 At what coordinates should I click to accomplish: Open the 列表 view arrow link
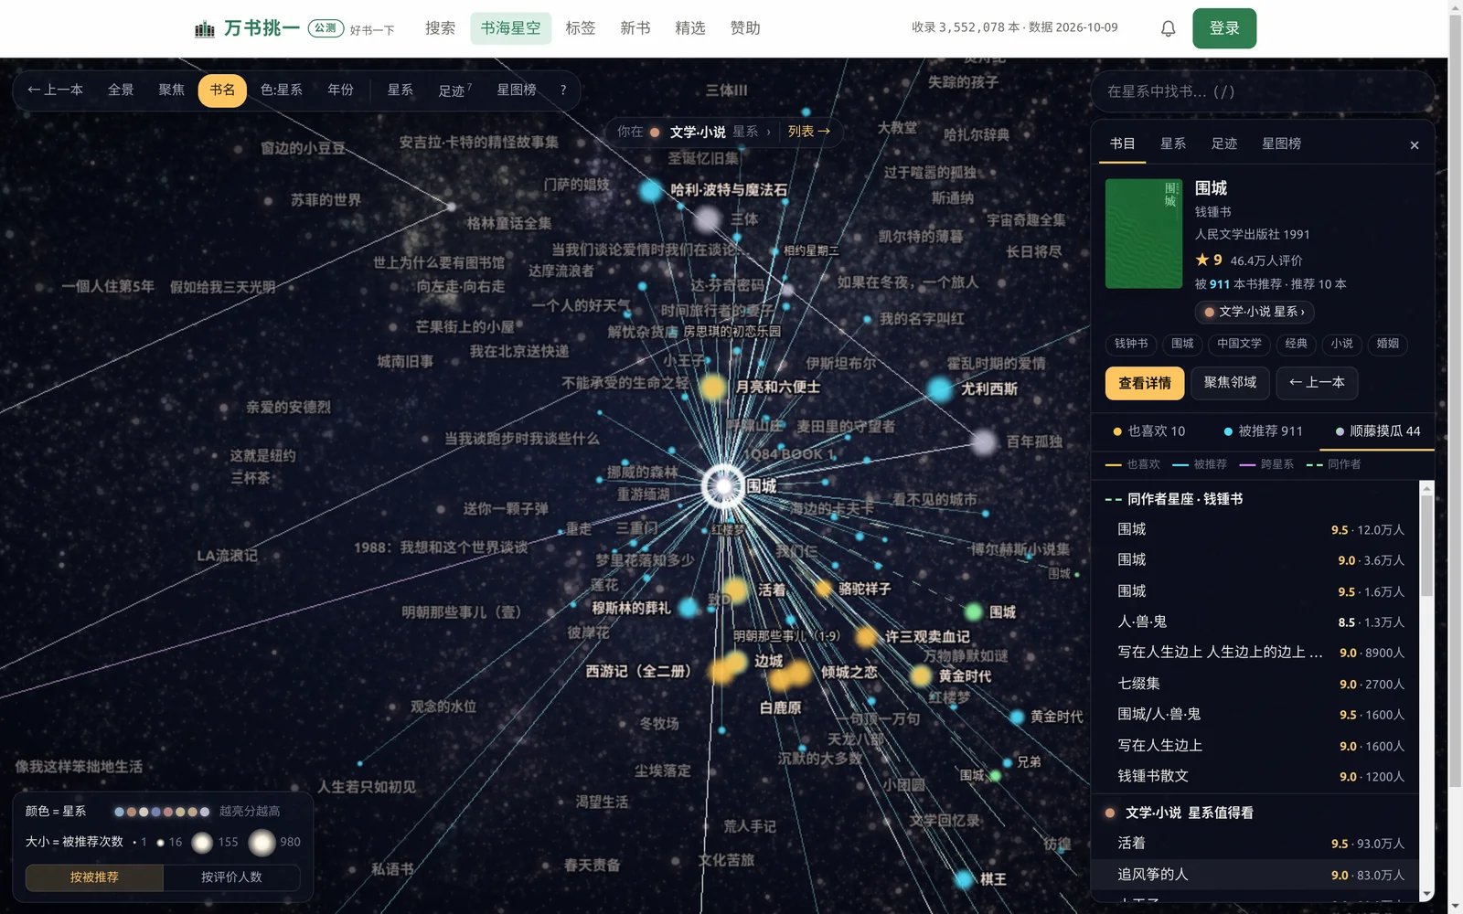[809, 132]
